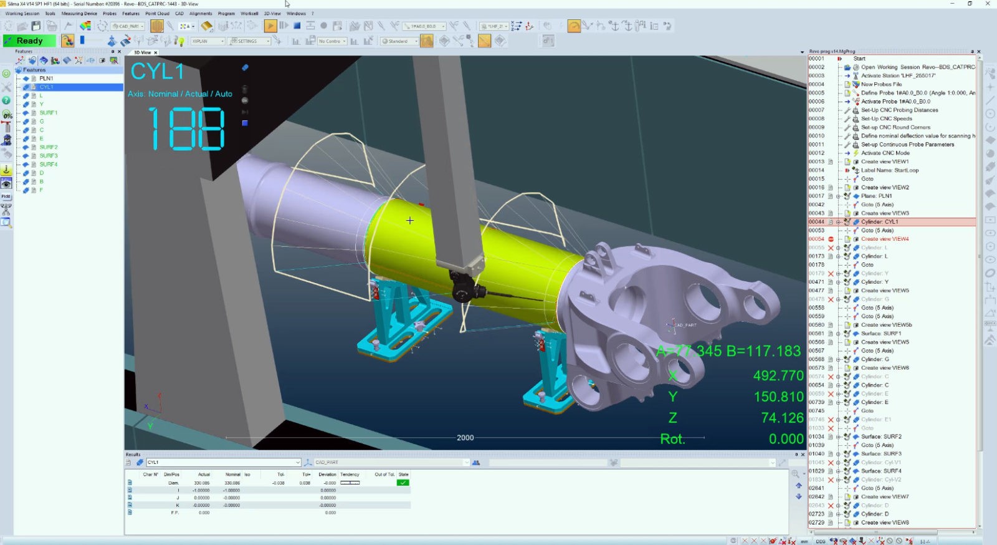The width and height of the screenshot is (997, 545).
Task: Open the Measuring Device menu
Action: [79, 13]
